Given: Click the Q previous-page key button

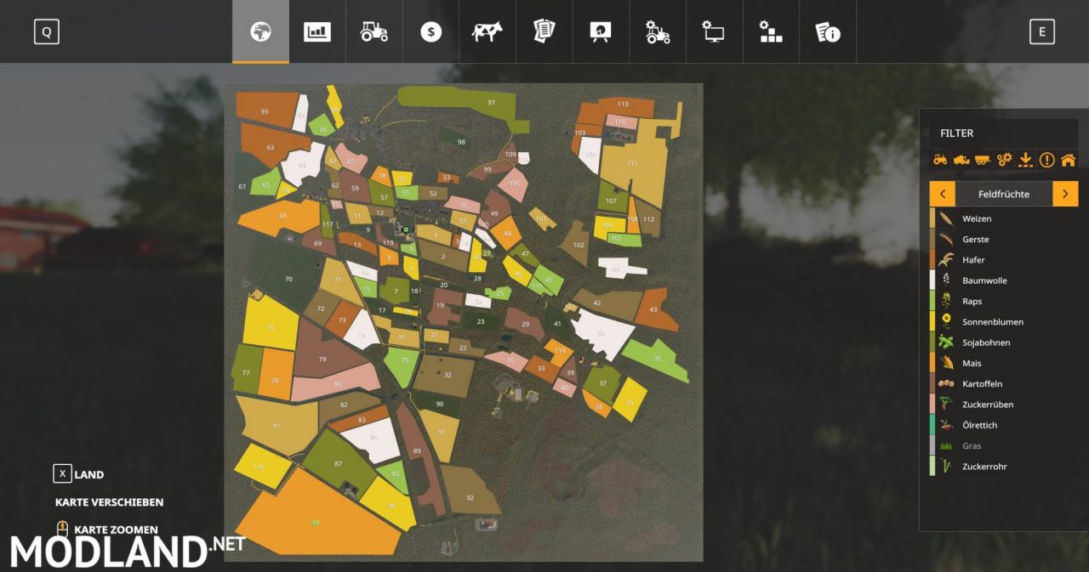Looking at the screenshot, I should [x=46, y=32].
